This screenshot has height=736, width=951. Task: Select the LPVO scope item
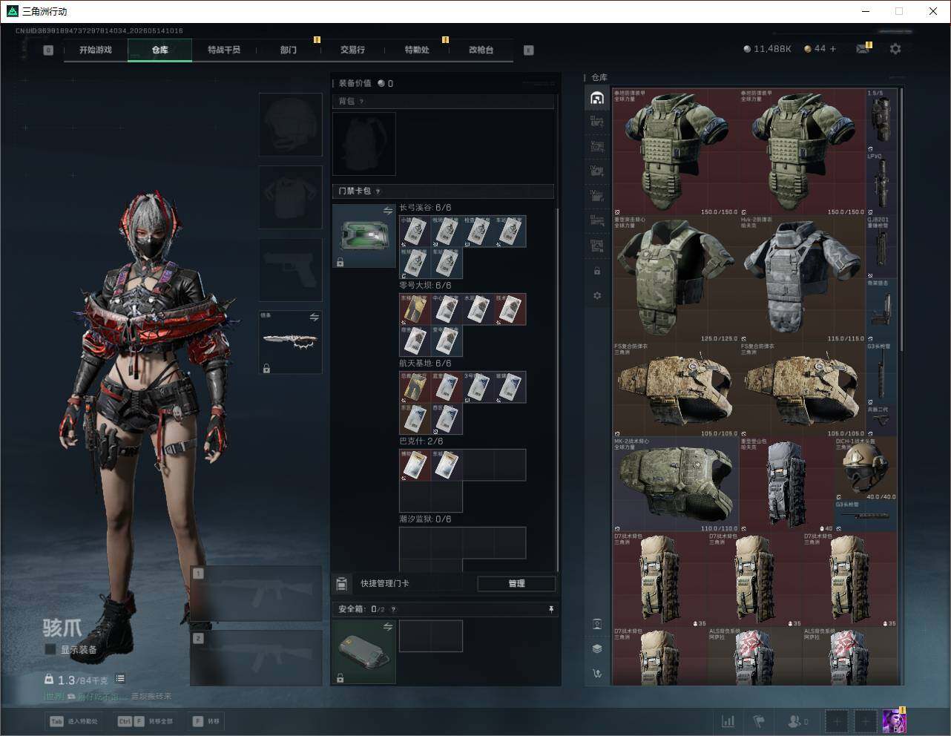(882, 184)
